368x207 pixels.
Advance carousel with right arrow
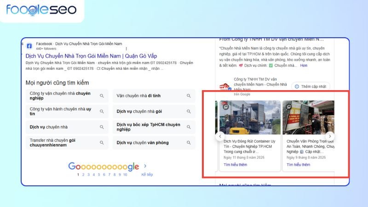click(330, 136)
